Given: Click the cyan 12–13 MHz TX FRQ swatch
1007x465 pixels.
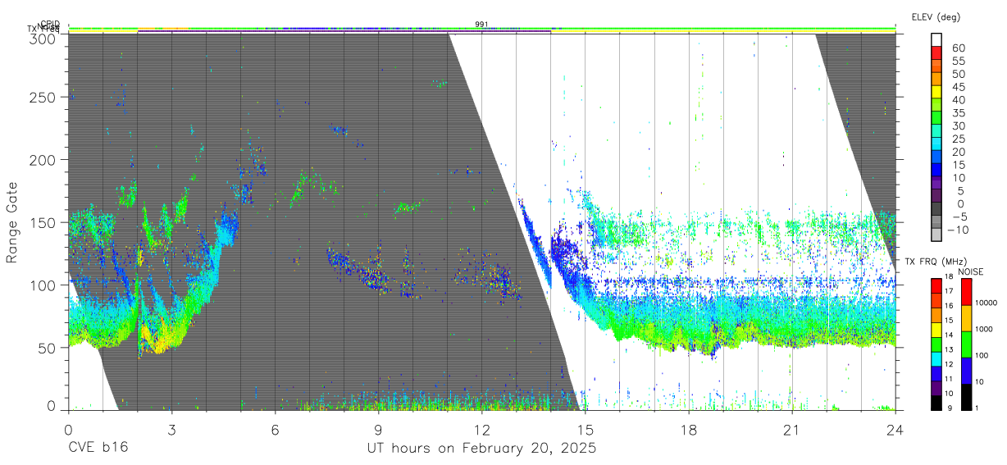Looking at the screenshot, I should point(936,358).
